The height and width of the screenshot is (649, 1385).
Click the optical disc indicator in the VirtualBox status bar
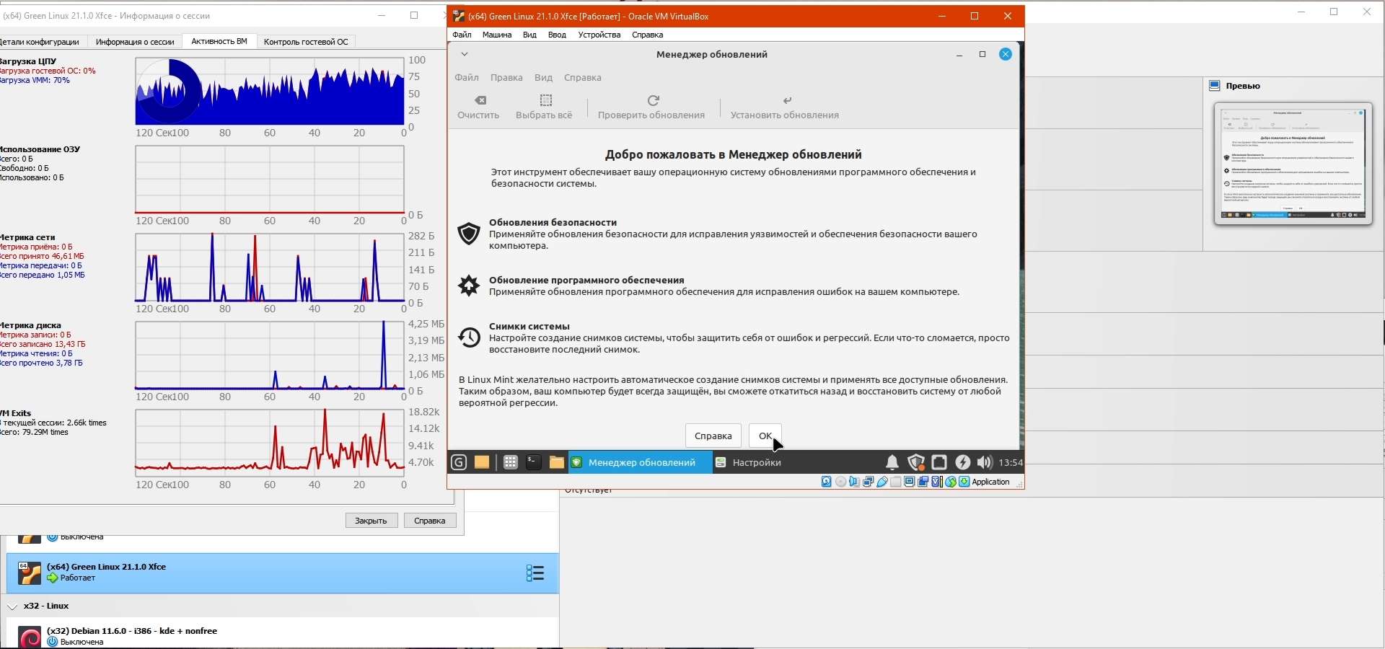click(840, 482)
